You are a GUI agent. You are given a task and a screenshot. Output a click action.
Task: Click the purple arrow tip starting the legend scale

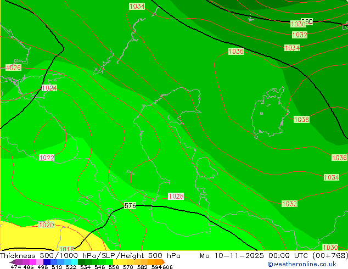12,262
